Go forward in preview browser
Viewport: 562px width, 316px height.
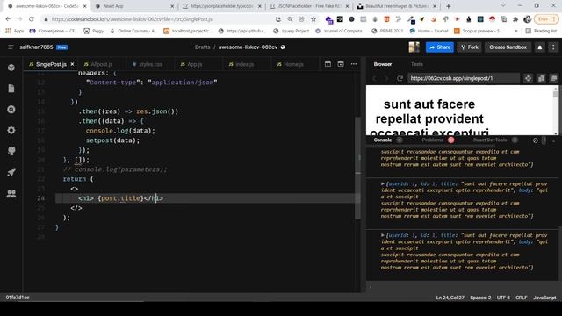click(386, 78)
